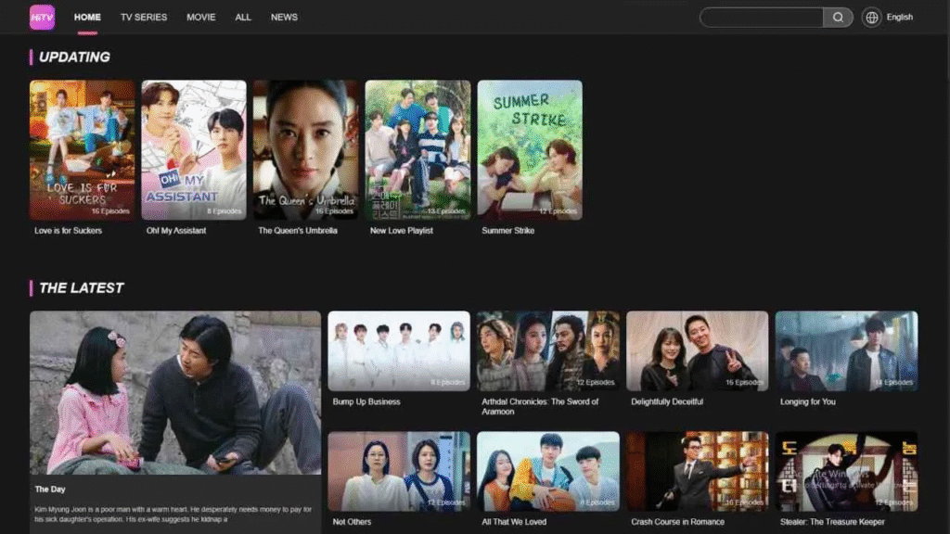
Task: Open Not Others thumbnail
Action: [x=399, y=471]
